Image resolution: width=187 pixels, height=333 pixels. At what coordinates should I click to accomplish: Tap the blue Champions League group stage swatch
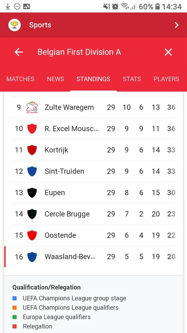click(x=15, y=298)
